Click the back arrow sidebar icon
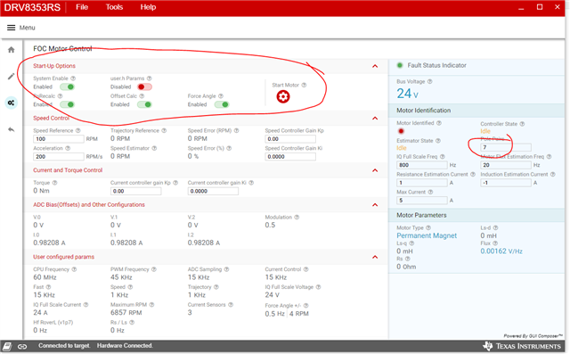The width and height of the screenshot is (570, 354). point(12,129)
